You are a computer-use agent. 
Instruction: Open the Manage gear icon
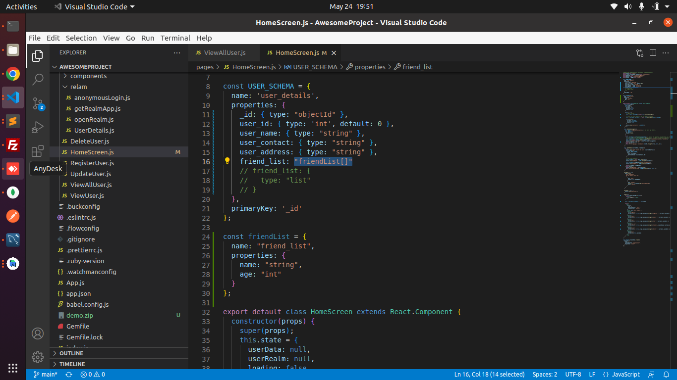point(38,357)
